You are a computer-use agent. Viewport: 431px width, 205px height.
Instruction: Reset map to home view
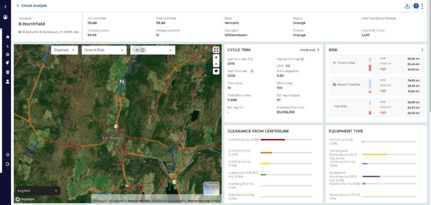point(216,71)
